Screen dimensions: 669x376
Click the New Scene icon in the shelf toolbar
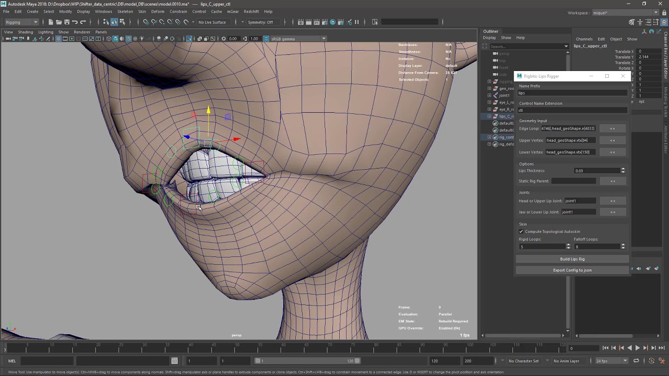[51, 22]
